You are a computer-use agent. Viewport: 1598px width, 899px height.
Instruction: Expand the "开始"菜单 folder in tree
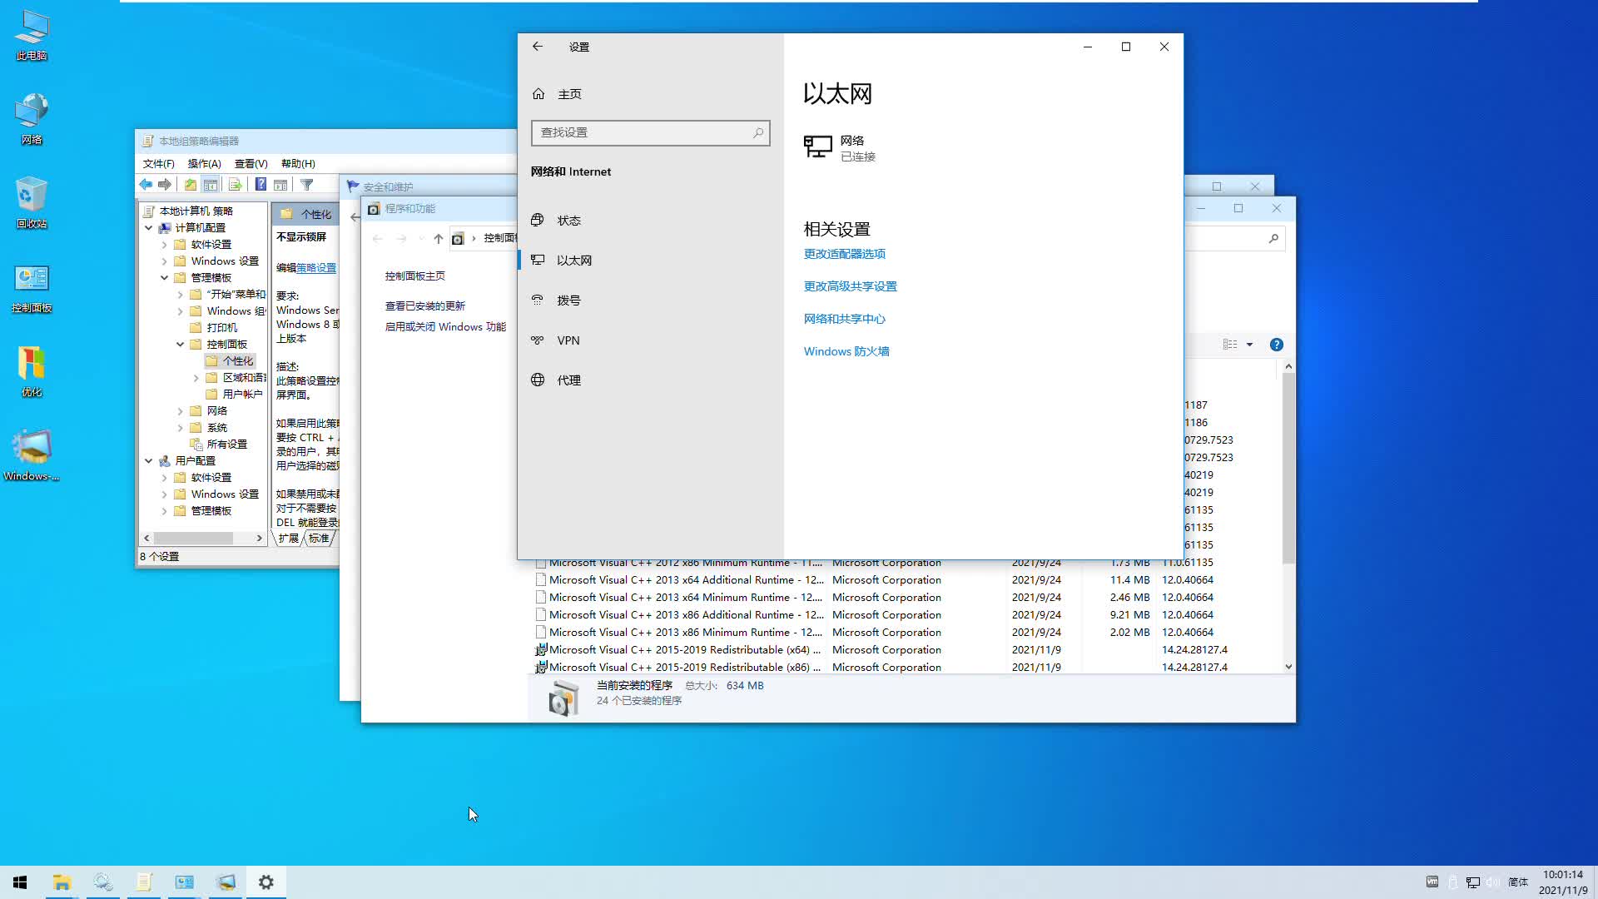[181, 294]
